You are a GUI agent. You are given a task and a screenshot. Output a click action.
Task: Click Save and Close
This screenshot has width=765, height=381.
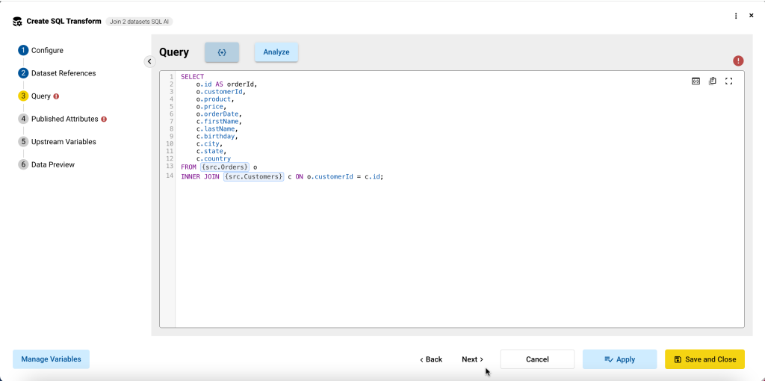[x=704, y=359]
